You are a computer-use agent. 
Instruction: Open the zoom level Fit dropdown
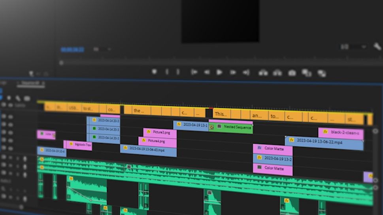point(102,49)
